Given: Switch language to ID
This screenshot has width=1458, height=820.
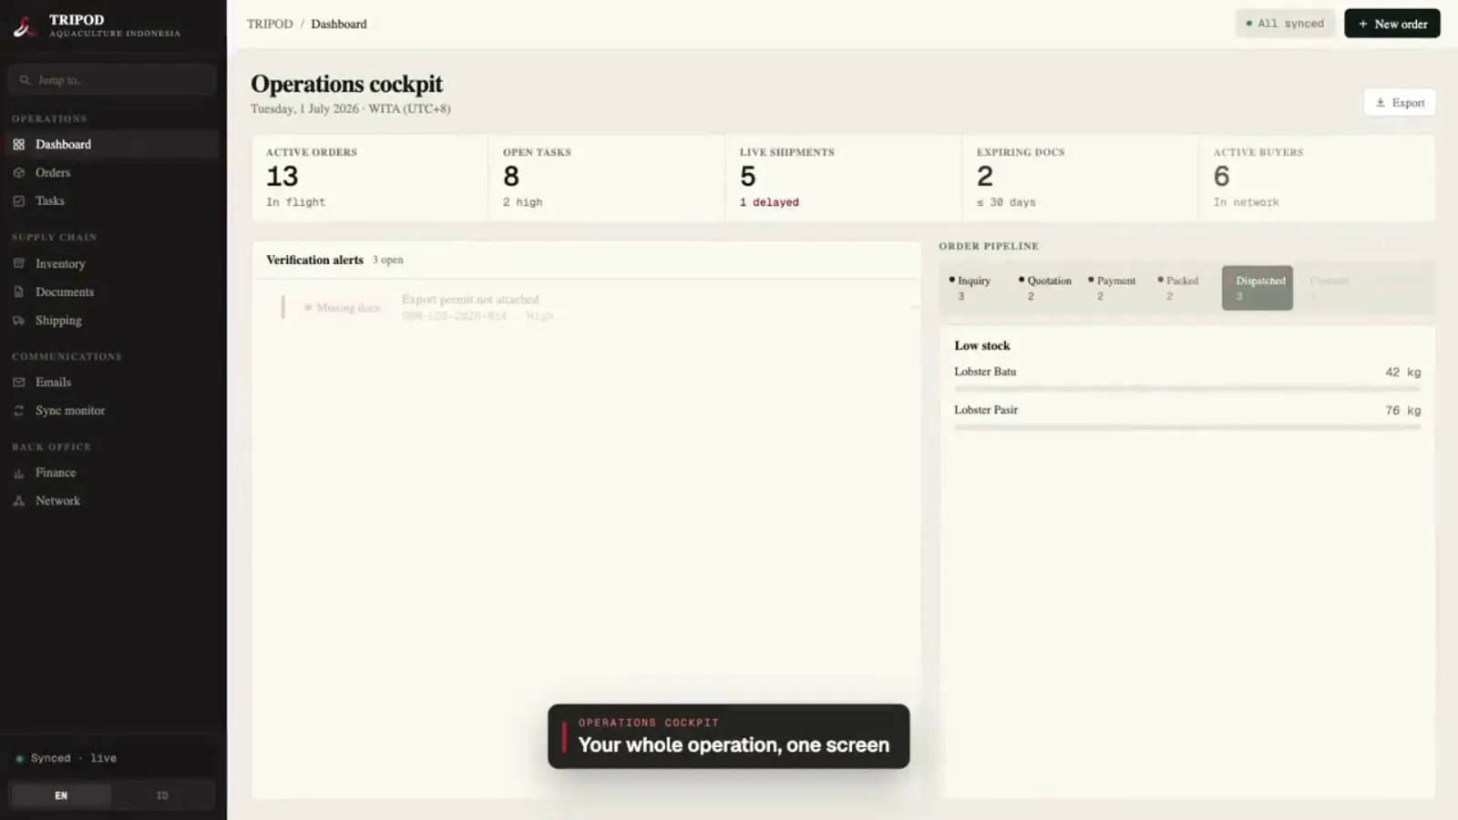Looking at the screenshot, I should 162,795.
